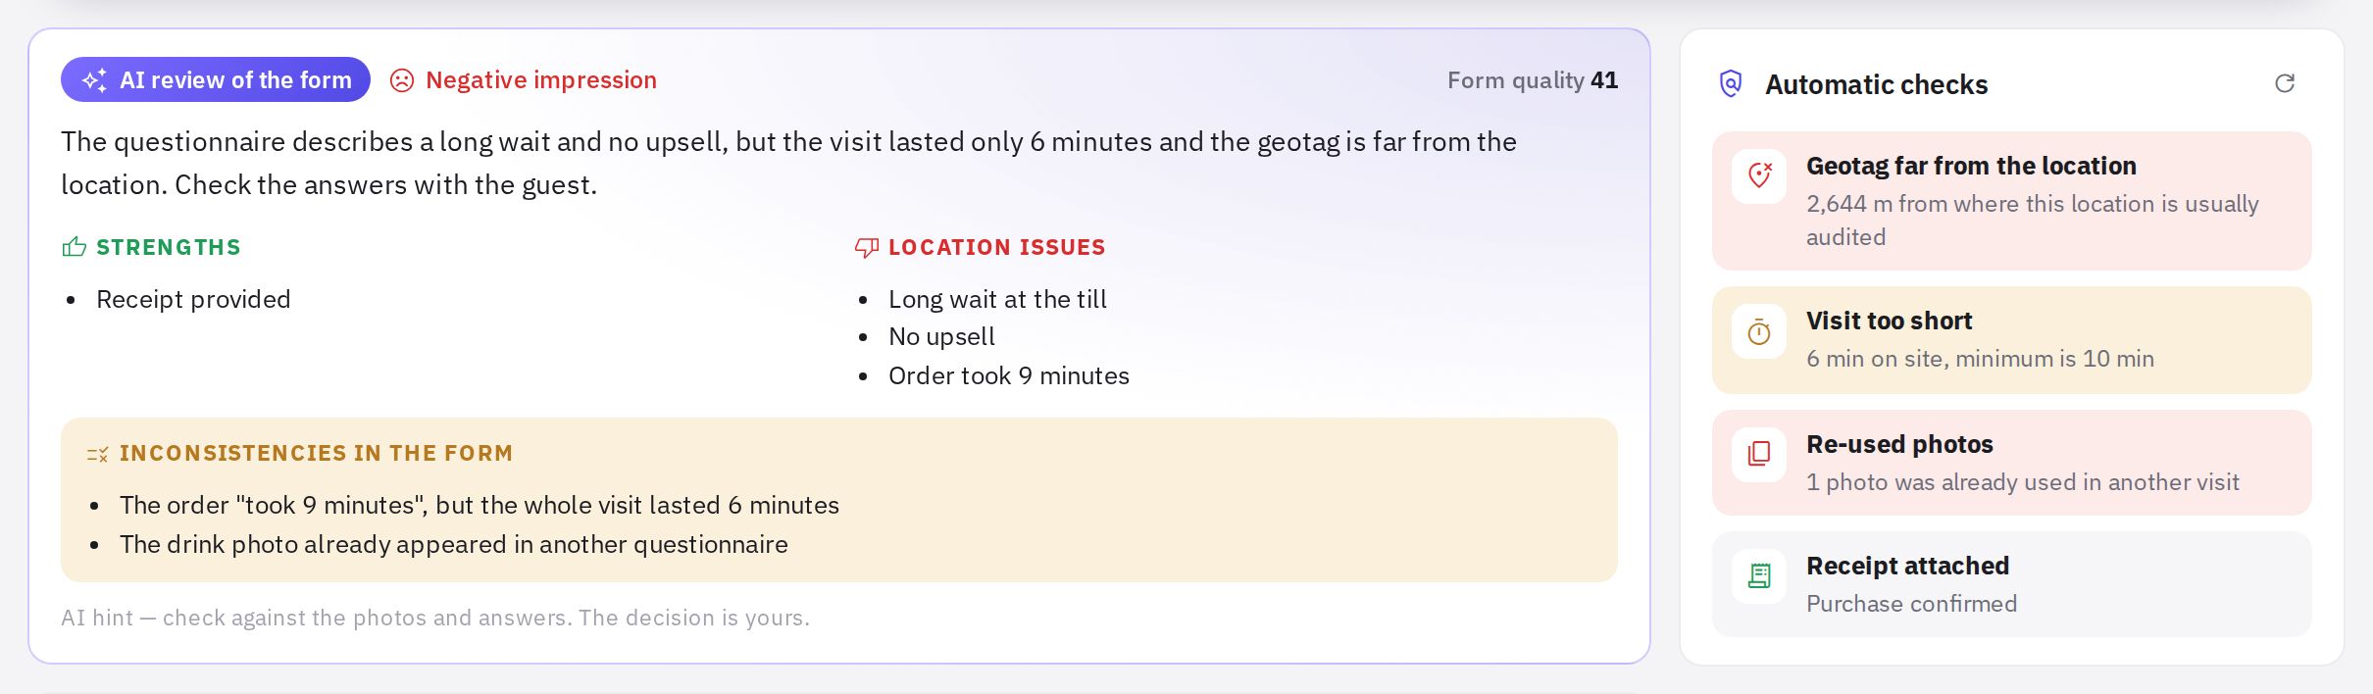Click the Inconsistencies in the form heading

[317, 453]
